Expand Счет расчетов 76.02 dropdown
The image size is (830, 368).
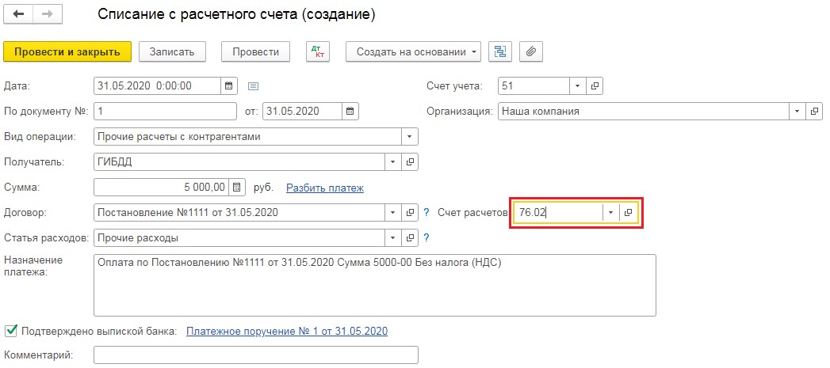(610, 213)
